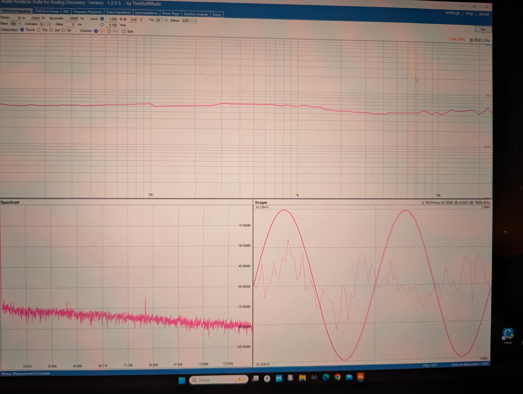Click the Range end frequency field
The width and height of the screenshot is (523, 394).
pos(34,18)
